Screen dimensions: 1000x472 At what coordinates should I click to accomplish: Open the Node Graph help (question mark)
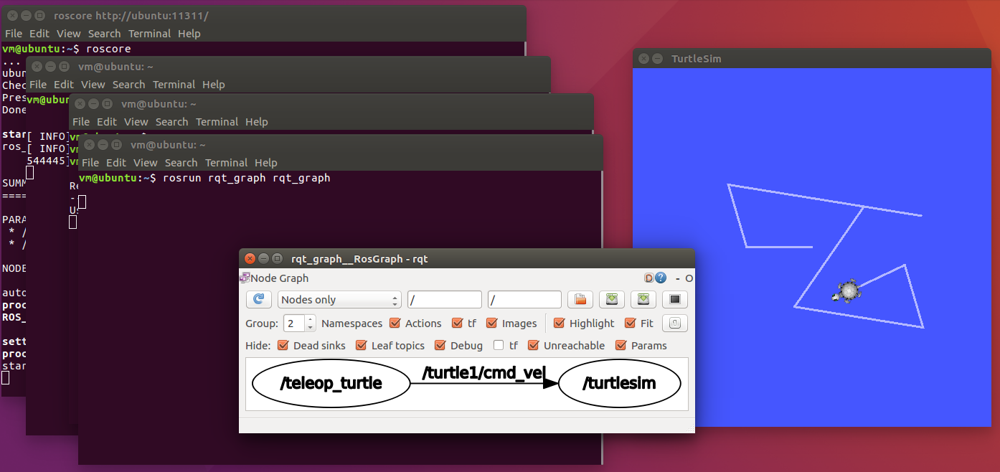point(659,278)
